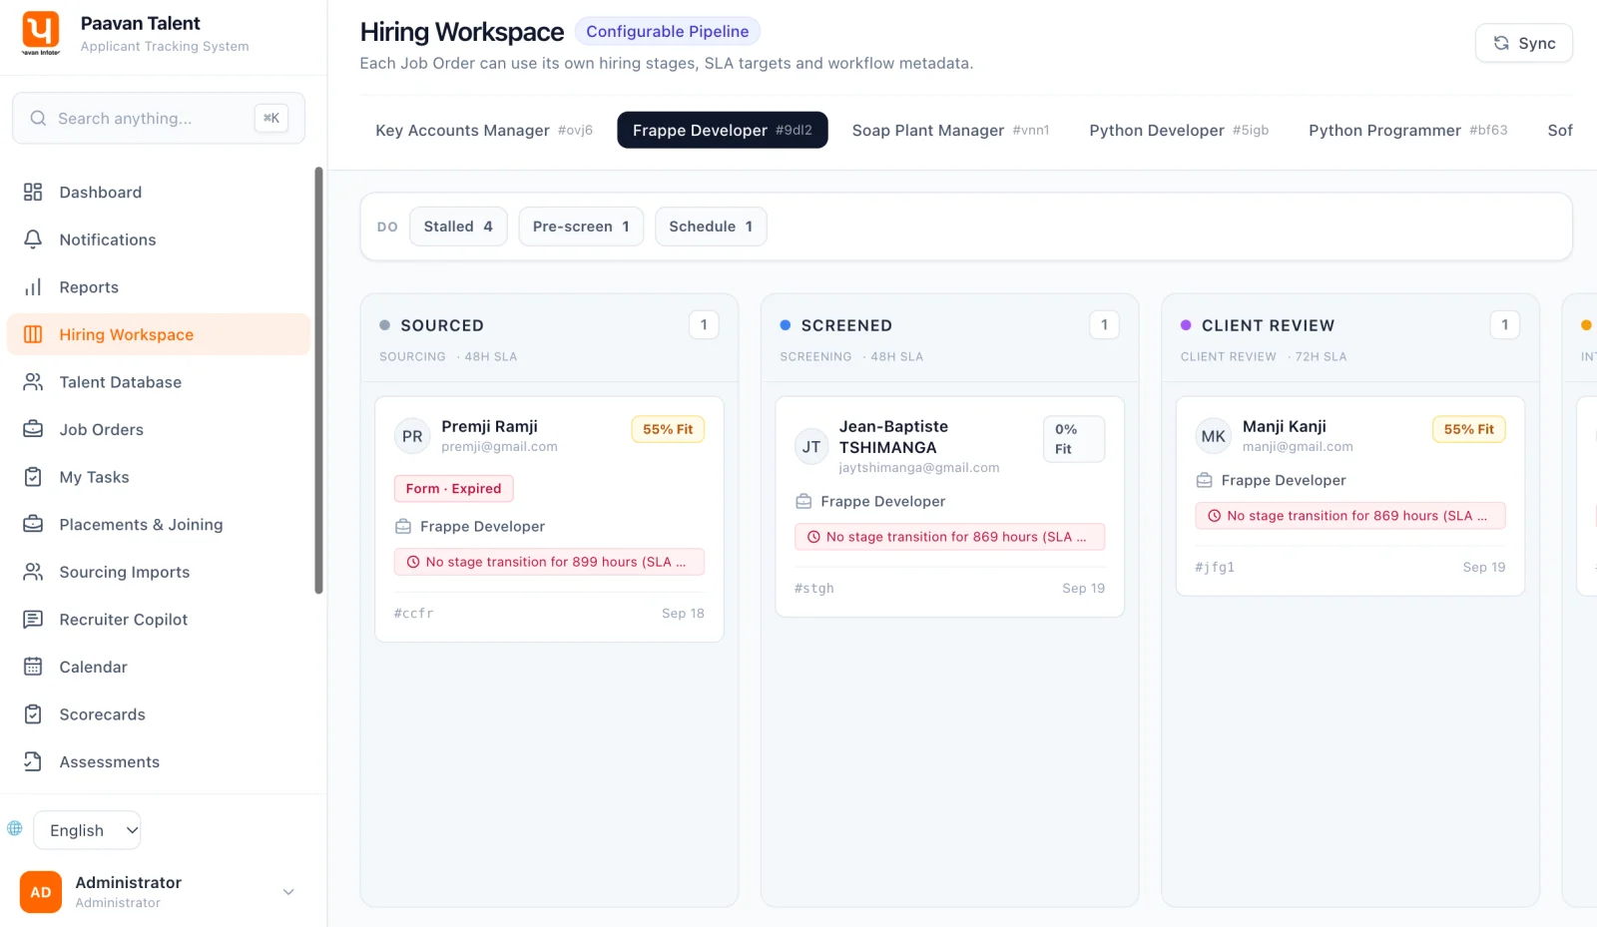Click the My Tasks clipboard icon
This screenshot has width=1597, height=927.
[x=33, y=477]
